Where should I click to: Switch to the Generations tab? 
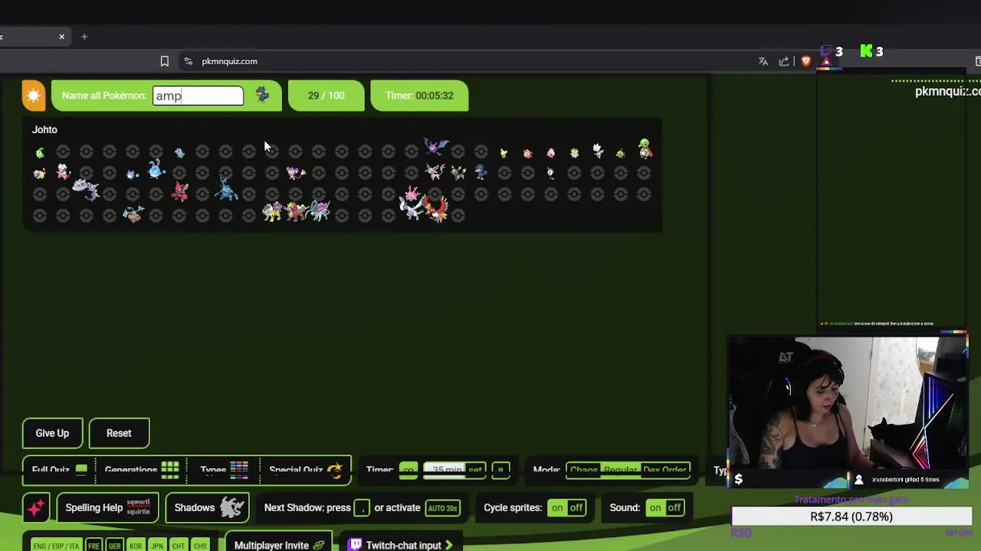click(x=142, y=470)
